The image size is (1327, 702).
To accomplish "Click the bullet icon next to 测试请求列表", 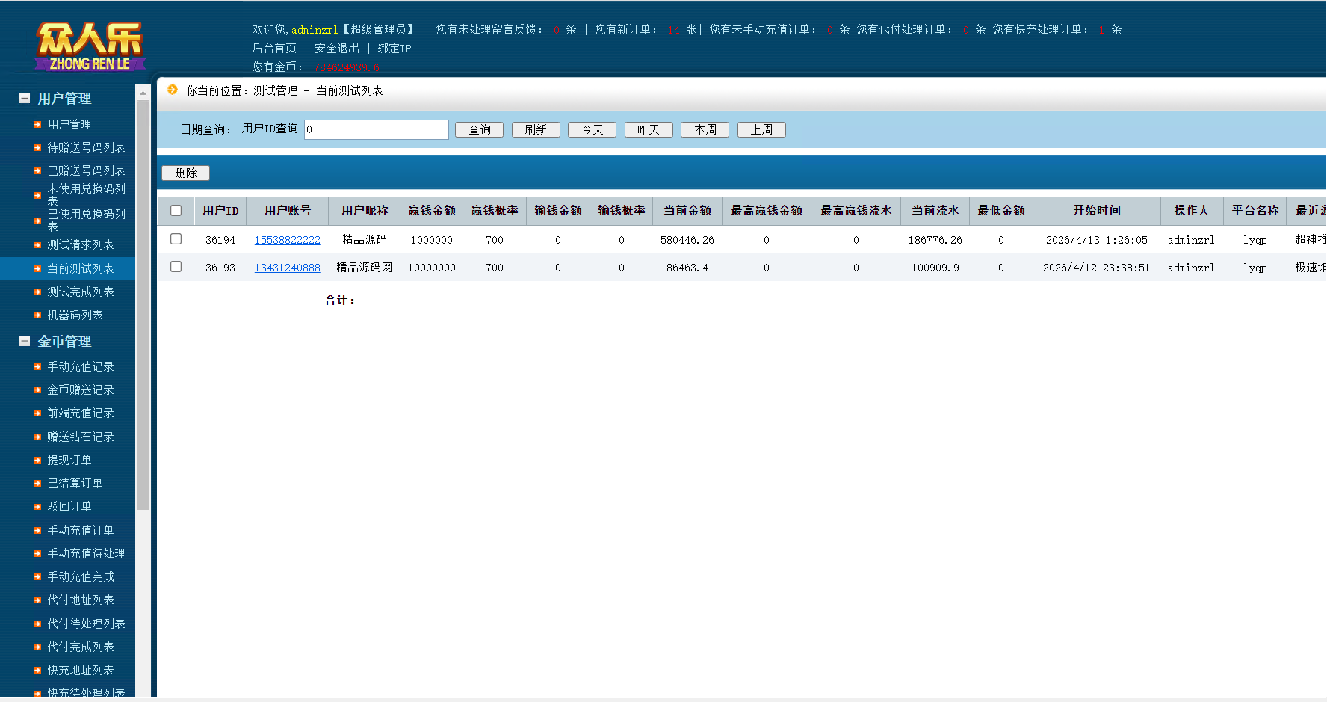I will [37, 245].
